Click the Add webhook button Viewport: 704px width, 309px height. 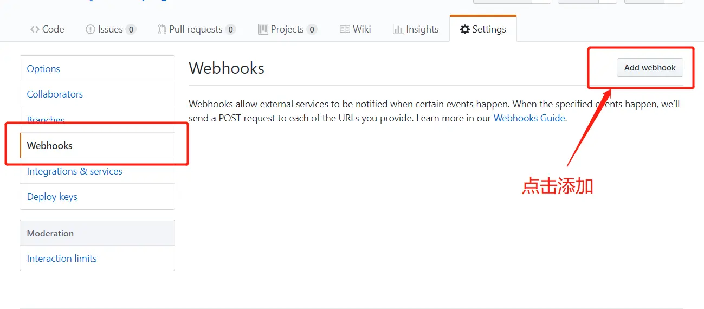[650, 68]
